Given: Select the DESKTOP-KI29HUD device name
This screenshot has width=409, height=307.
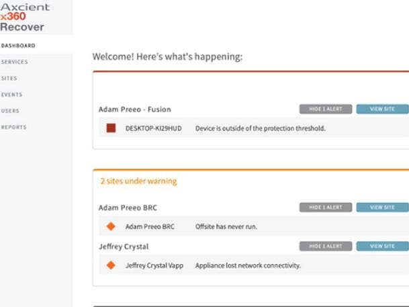Looking at the screenshot, I should [154, 128].
